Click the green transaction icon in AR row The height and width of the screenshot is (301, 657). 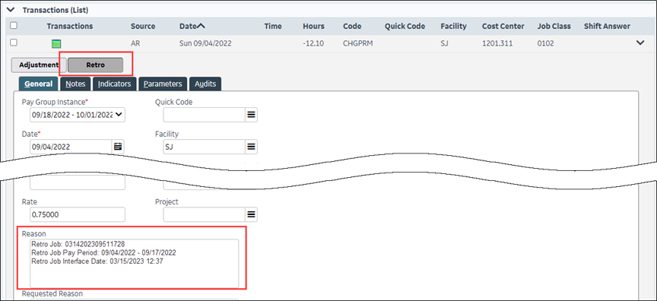pyautogui.click(x=56, y=43)
